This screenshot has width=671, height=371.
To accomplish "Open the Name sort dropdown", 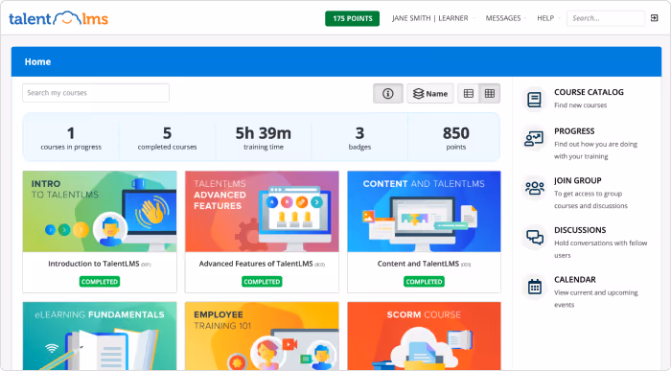I will click(430, 93).
